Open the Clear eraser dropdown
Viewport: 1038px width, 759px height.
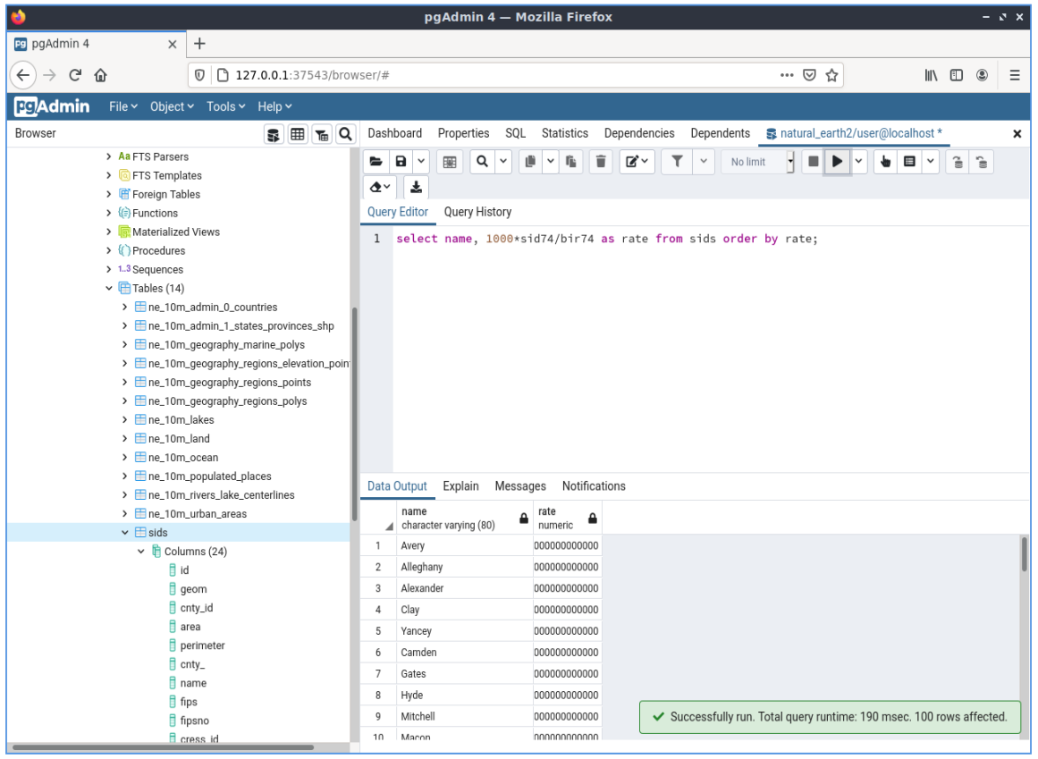pos(380,187)
